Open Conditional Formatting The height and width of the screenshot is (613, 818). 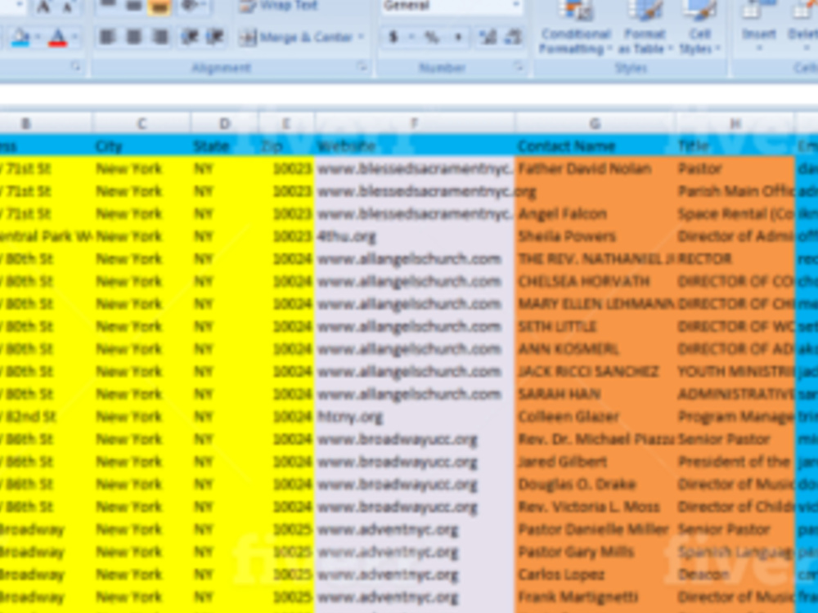575,27
